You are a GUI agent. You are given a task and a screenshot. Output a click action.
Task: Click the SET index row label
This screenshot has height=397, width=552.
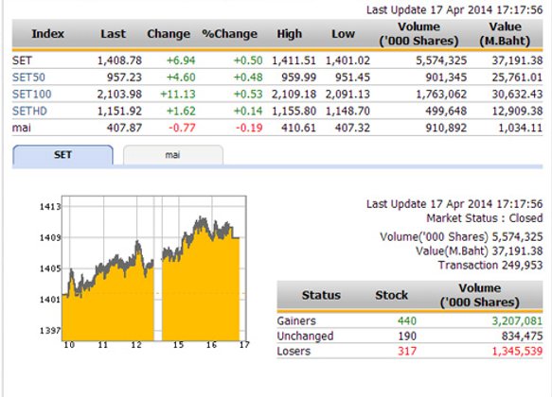coord(22,60)
